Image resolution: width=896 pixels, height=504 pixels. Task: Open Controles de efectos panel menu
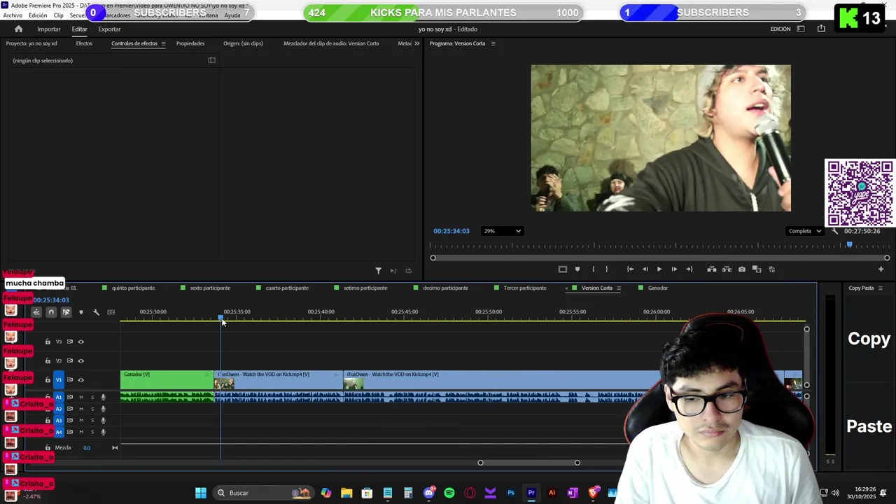point(163,43)
